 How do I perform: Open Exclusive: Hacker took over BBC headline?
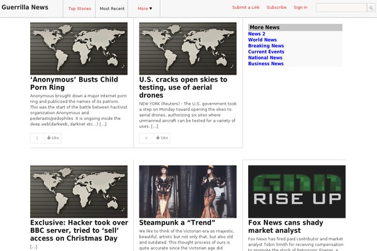pyautogui.click(x=79, y=230)
